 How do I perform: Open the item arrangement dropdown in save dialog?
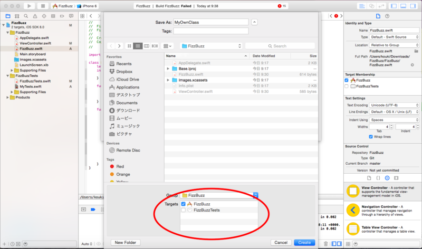pos(167,46)
